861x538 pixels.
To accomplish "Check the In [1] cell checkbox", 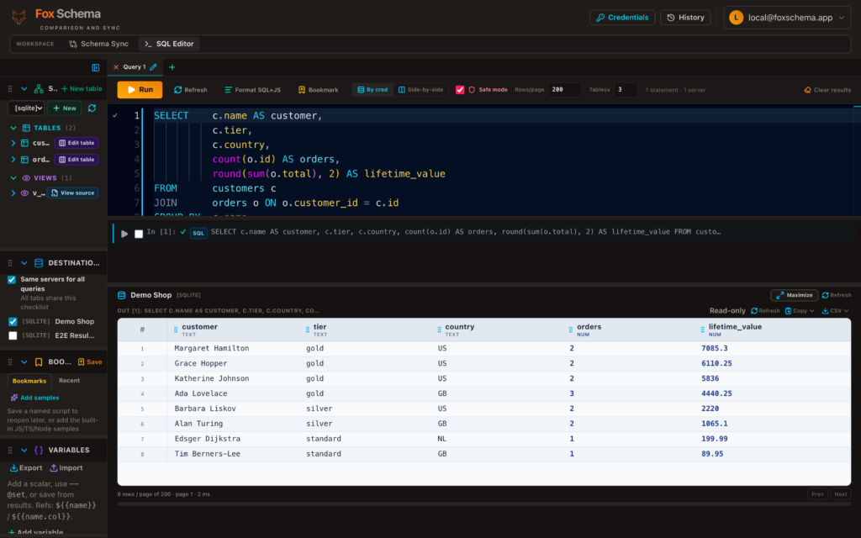I will (139, 234).
